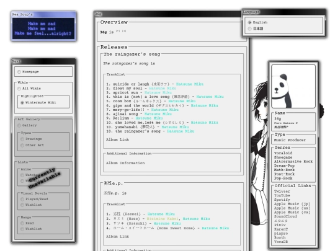
Task: Click Album Link under the 劣性e.p. tracklist
Action: [117, 237]
